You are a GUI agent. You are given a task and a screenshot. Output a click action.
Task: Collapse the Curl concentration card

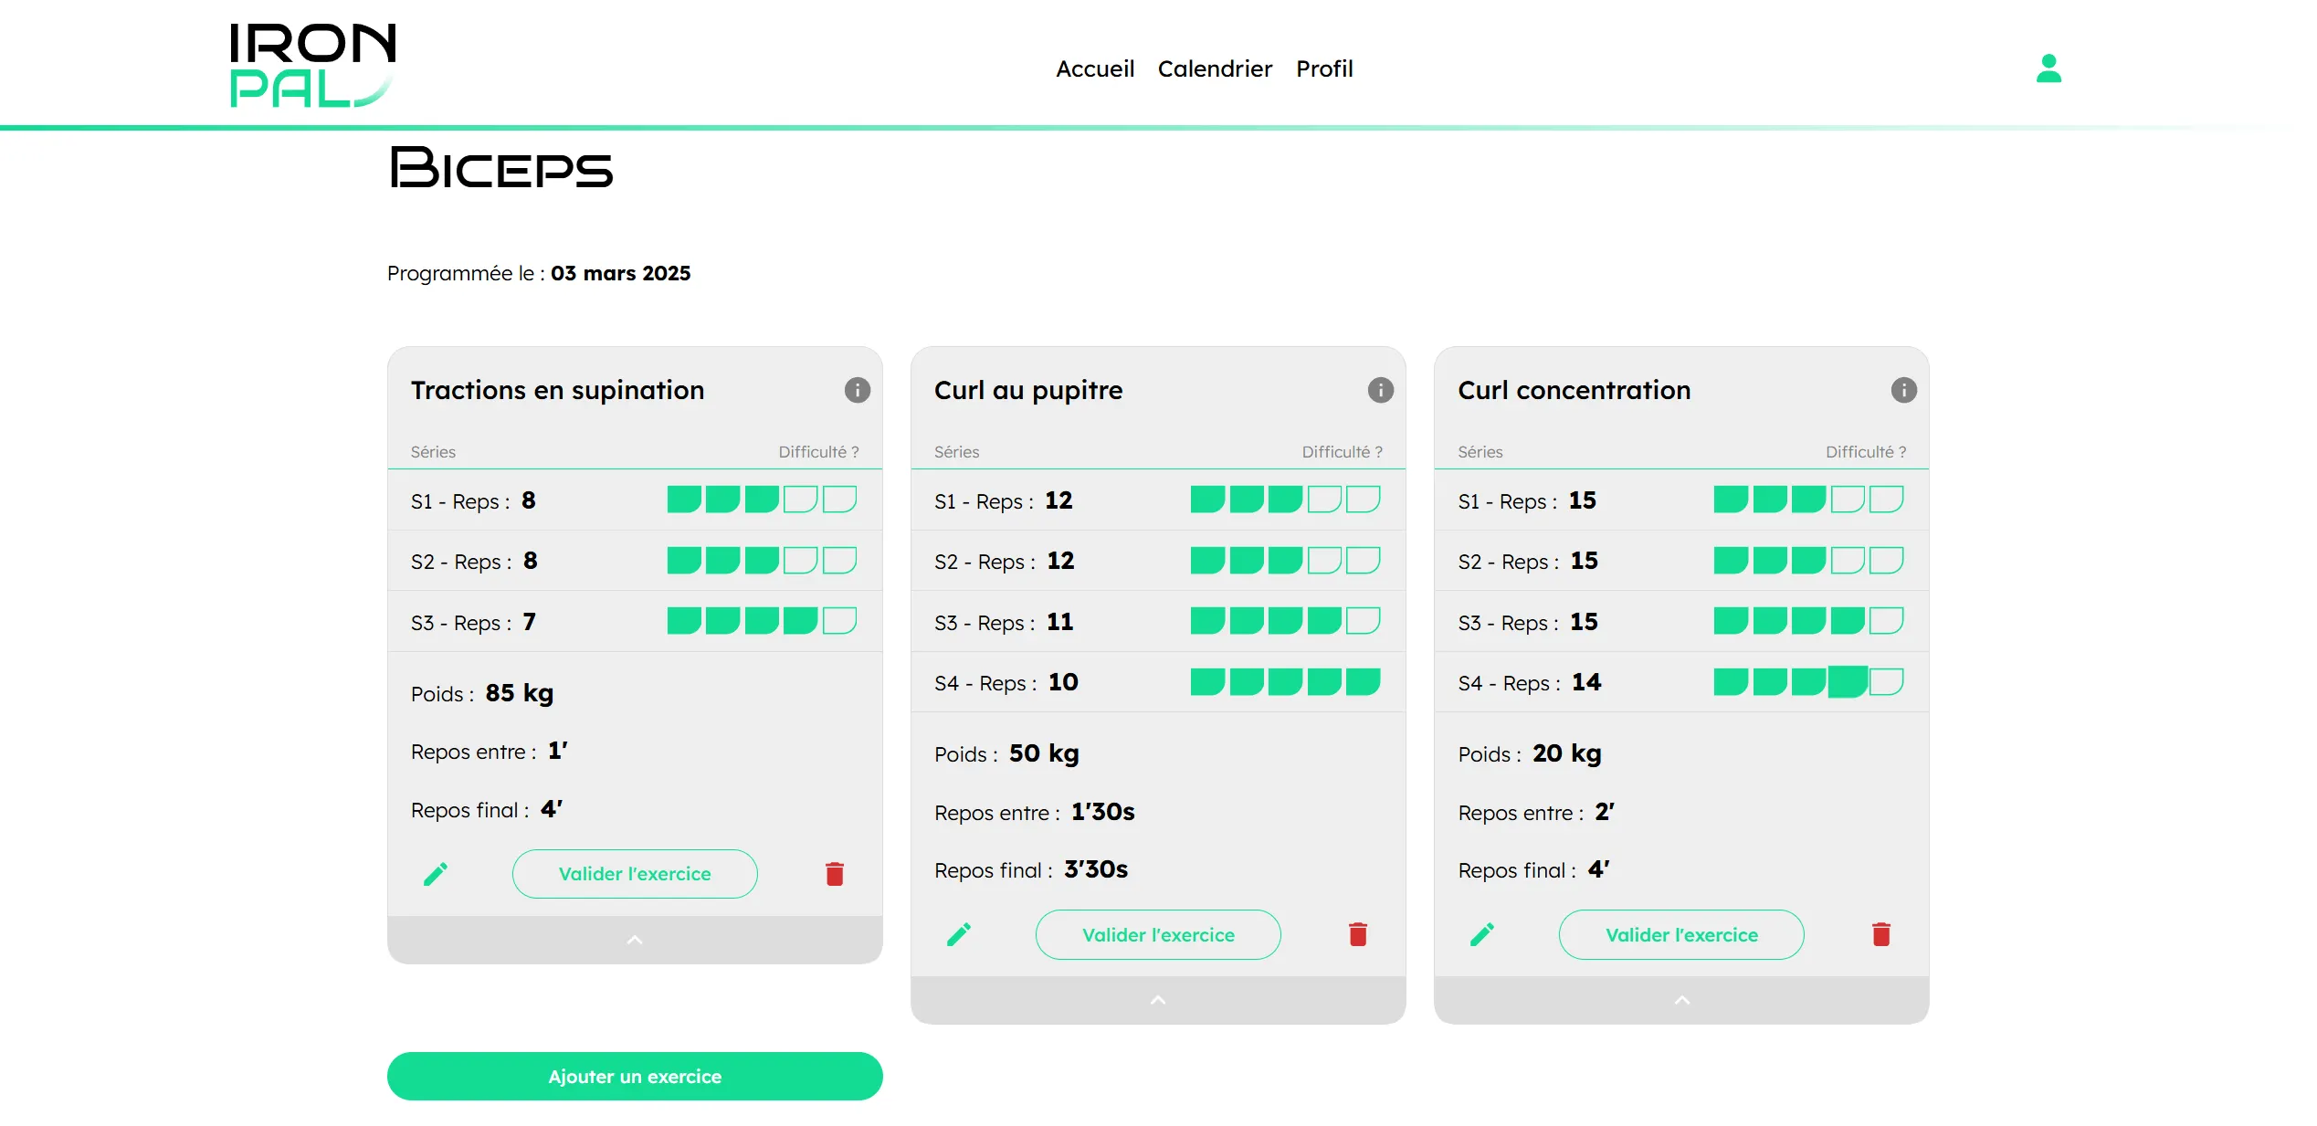pyautogui.click(x=1681, y=1000)
